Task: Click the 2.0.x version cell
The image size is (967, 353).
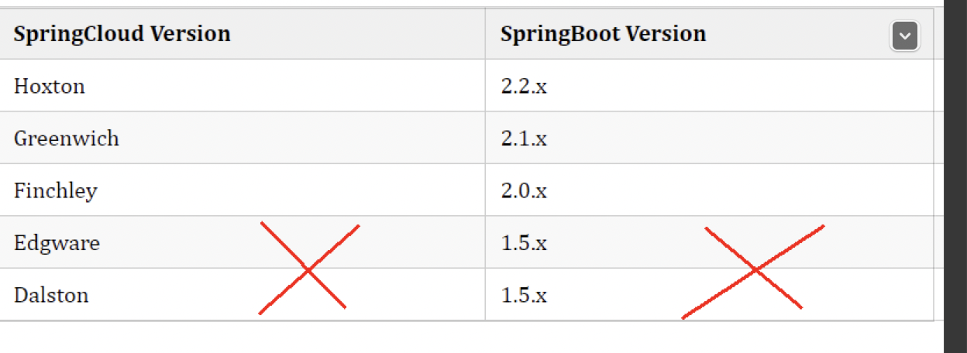Action: tap(524, 190)
